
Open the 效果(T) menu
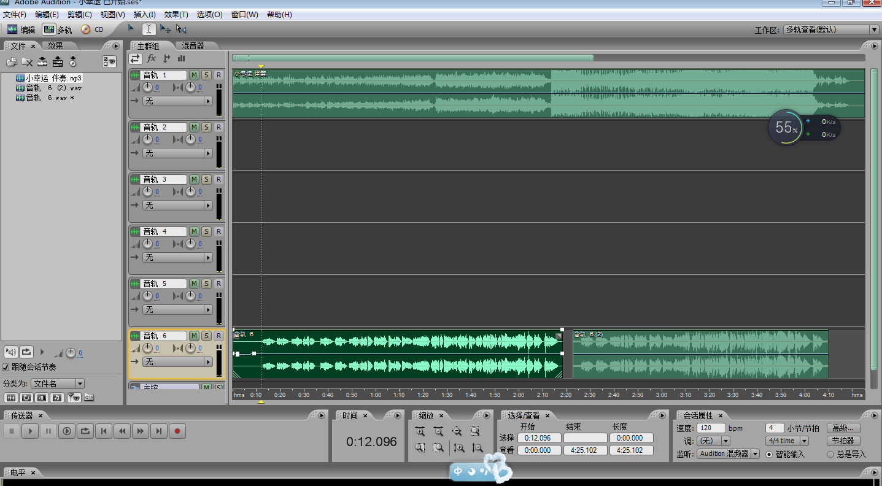coord(176,14)
